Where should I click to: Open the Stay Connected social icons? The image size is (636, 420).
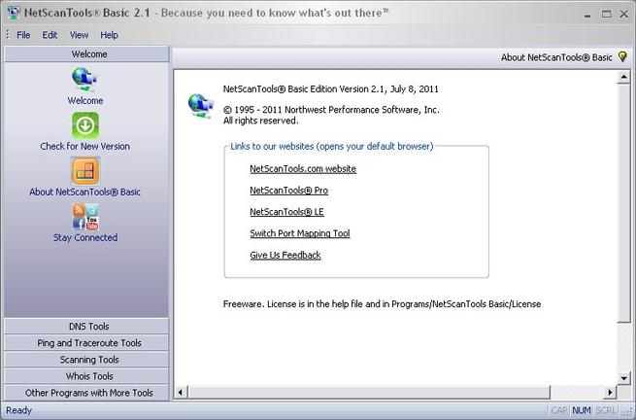tap(85, 217)
